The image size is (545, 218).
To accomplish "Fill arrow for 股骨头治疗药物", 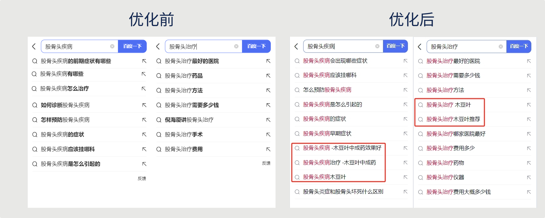I will [x=529, y=163].
